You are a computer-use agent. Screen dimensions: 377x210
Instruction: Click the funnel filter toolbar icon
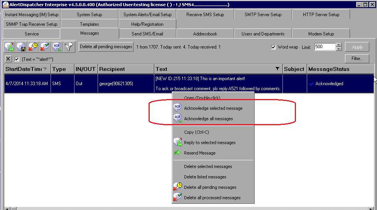[69, 47]
